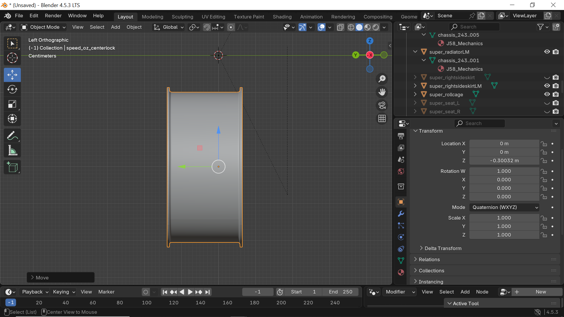564x317 pixels.
Task: Expand the super_rightsideskirtLM tree item
Action: tap(415, 86)
